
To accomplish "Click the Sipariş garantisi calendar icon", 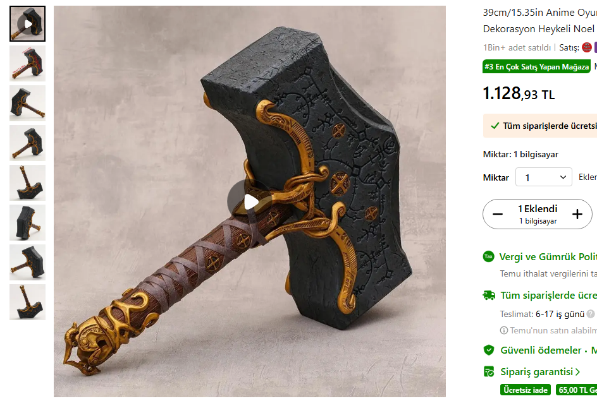I will [x=488, y=372].
